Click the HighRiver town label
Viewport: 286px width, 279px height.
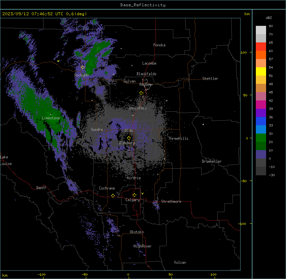click(143, 246)
